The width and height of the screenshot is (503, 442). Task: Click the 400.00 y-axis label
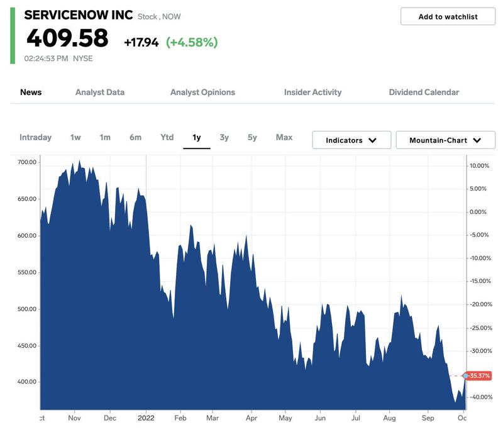tap(27, 382)
